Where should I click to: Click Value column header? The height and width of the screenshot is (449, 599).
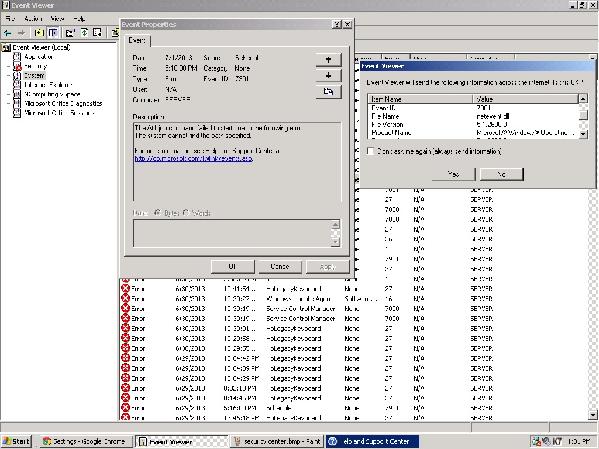pyautogui.click(x=526, y=99)
